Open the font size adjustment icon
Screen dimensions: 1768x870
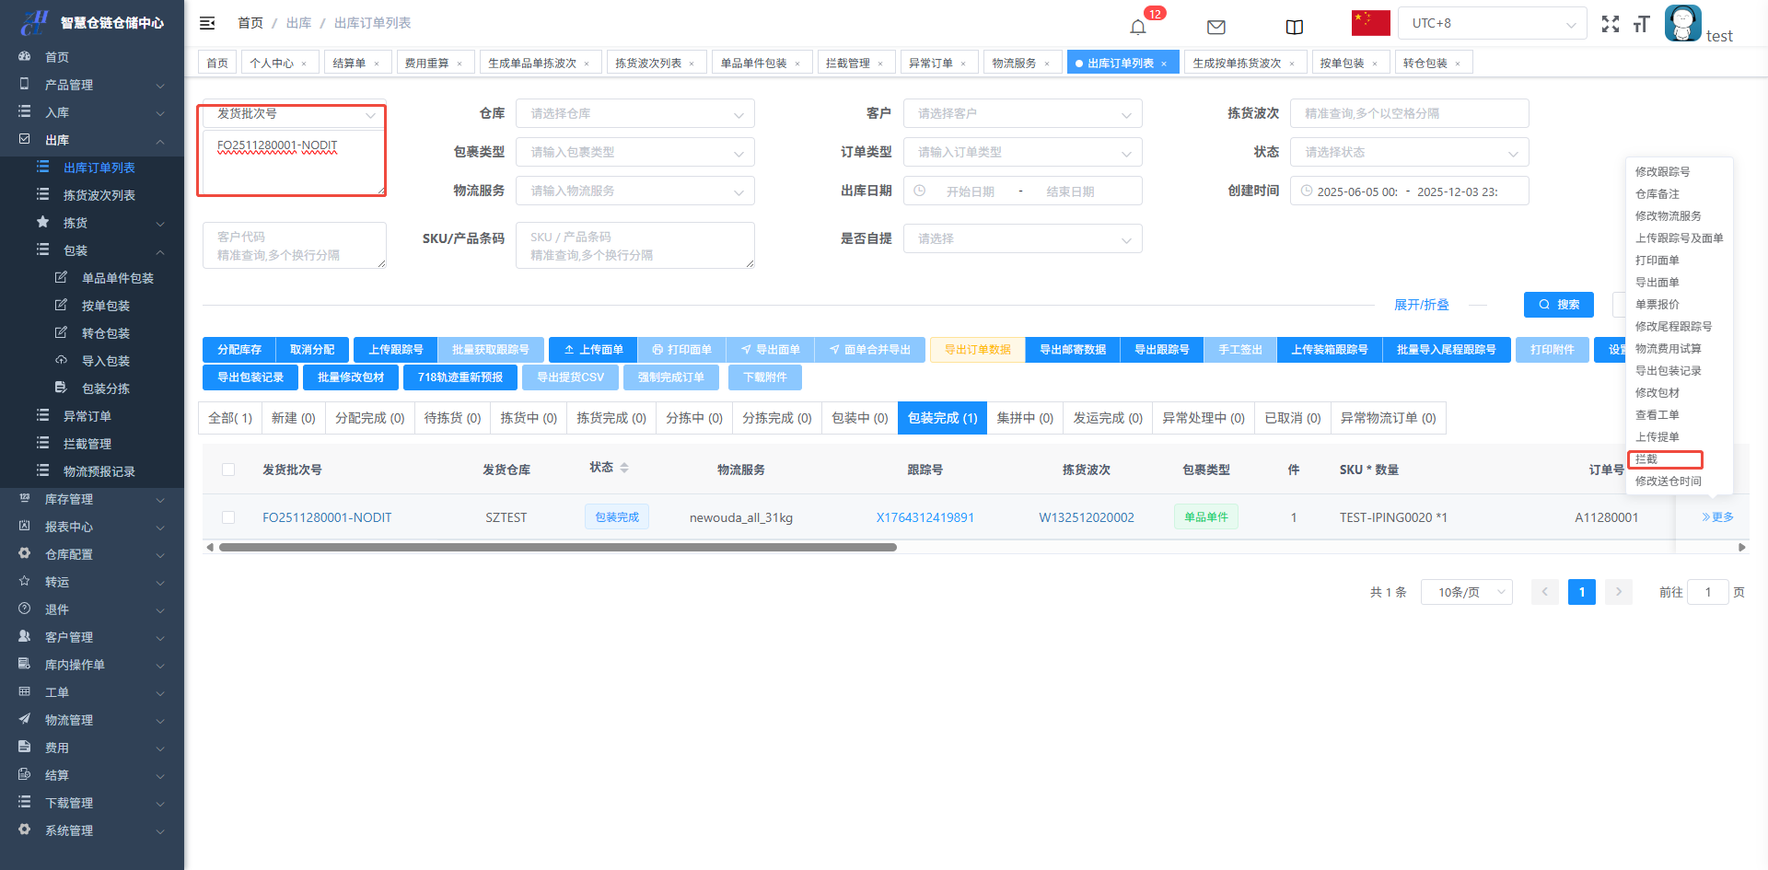pyautogui.click(x=1641, y=25)
